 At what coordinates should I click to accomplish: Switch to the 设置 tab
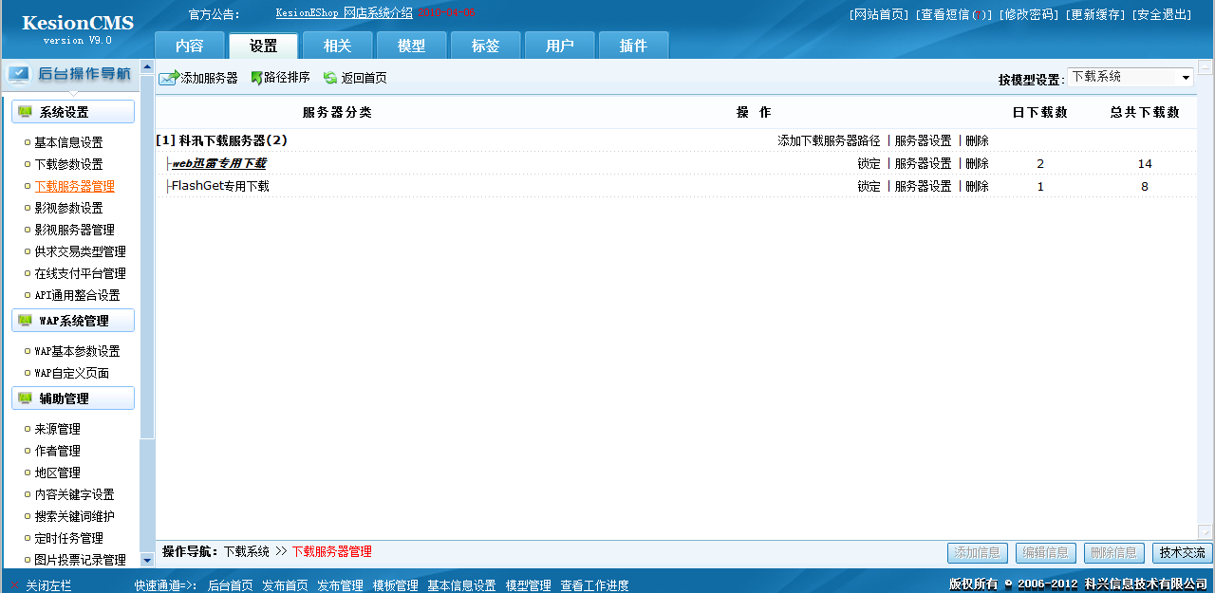coord(264,46)
